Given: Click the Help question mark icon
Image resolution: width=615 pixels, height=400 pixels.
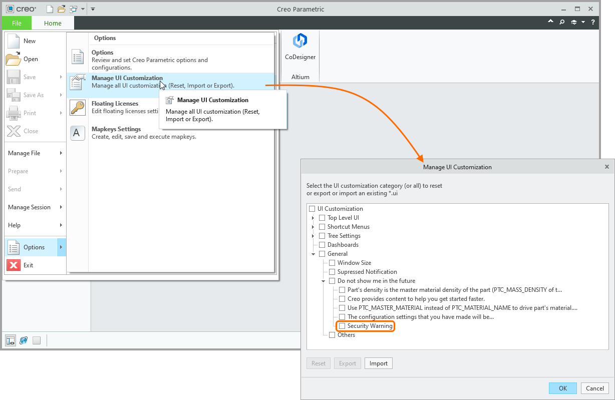Looking at the screenshot, I should [x=593, y=22].
